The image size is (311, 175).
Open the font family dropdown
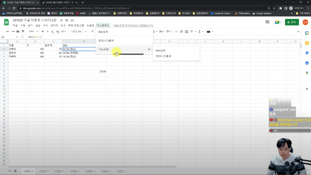tap(79, 32)
